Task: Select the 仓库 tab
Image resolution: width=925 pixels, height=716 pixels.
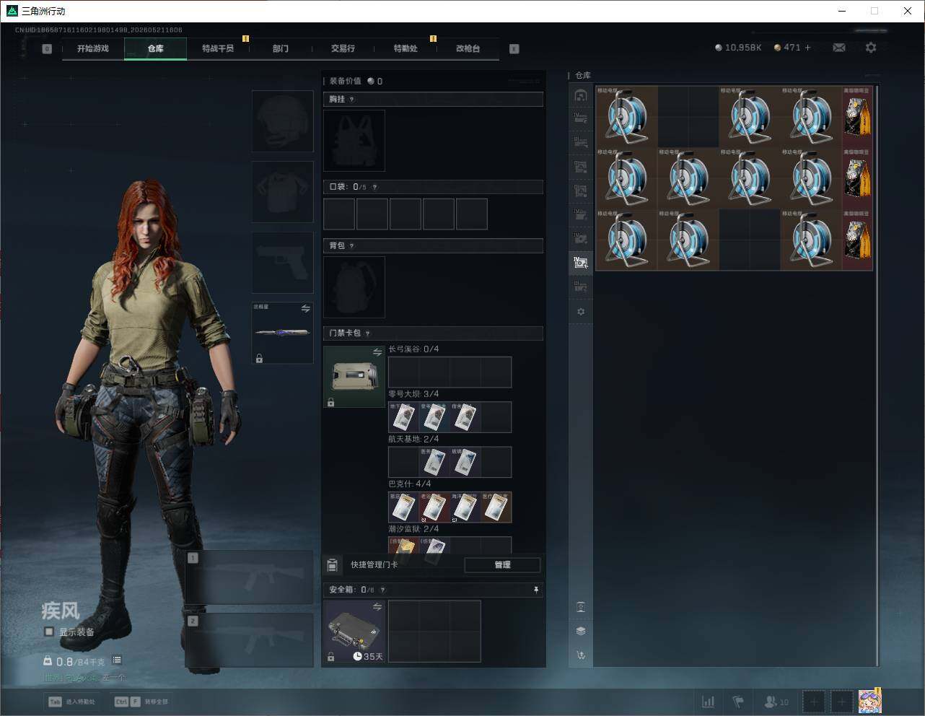Action: click(156, 48)
